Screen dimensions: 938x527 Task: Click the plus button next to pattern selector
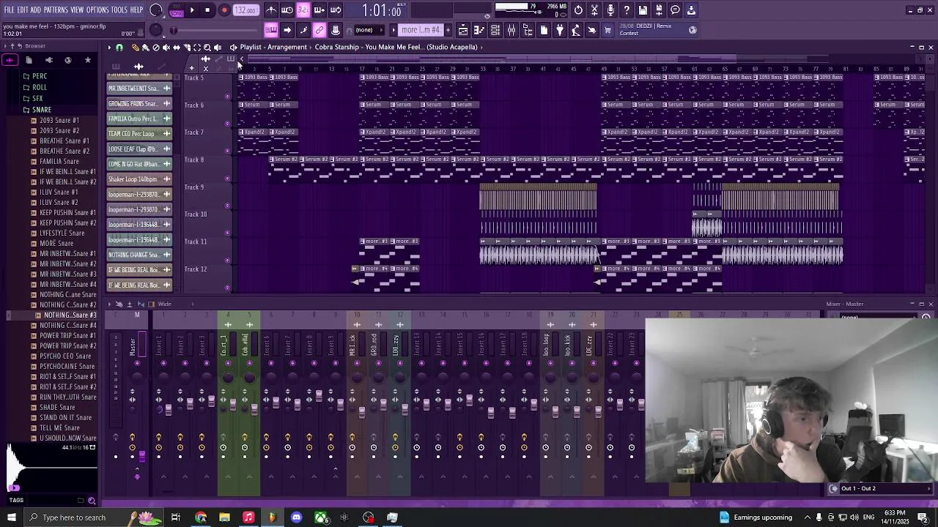tap(448, 30)
